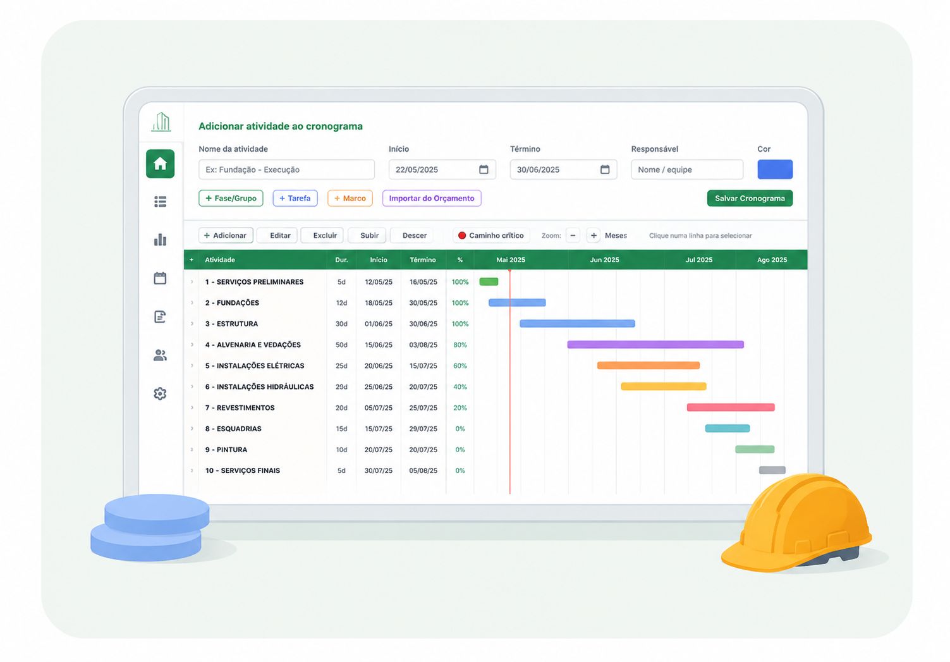Select the Jun 2025 timeline header
The image size is (950, 662).
click(x=604, y=260)
